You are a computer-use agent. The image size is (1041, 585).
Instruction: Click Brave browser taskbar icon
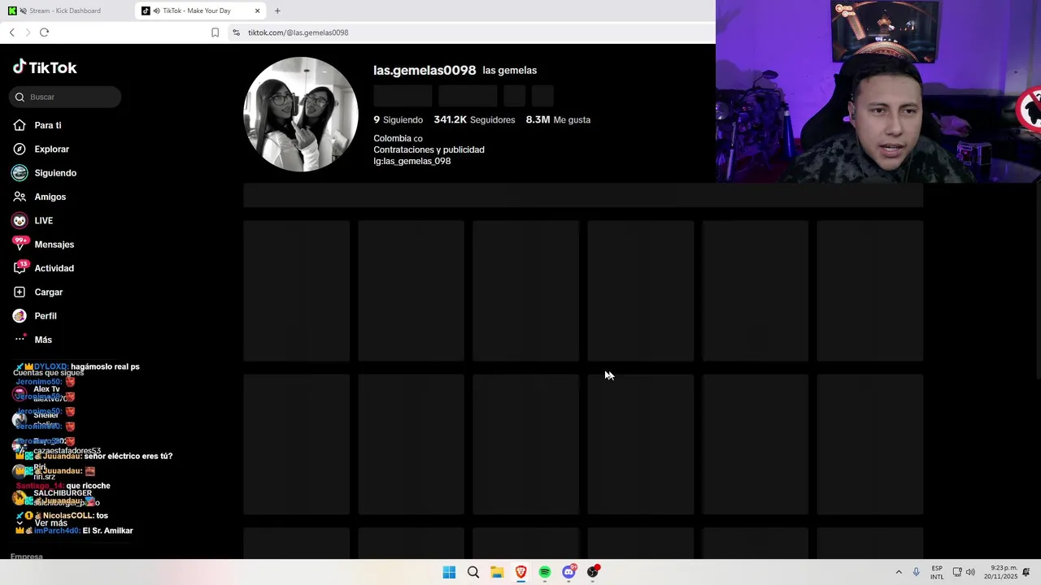click(x=520, y=572)
